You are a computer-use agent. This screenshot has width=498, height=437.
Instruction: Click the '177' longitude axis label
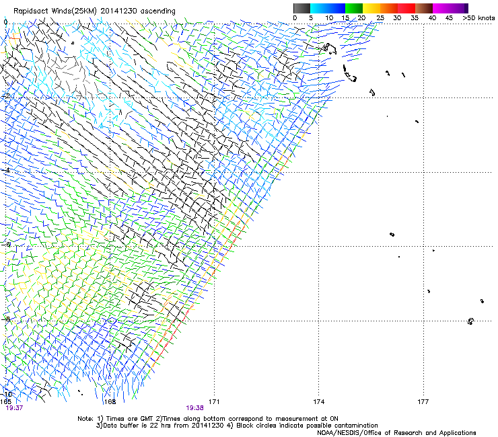coord(423,402)
